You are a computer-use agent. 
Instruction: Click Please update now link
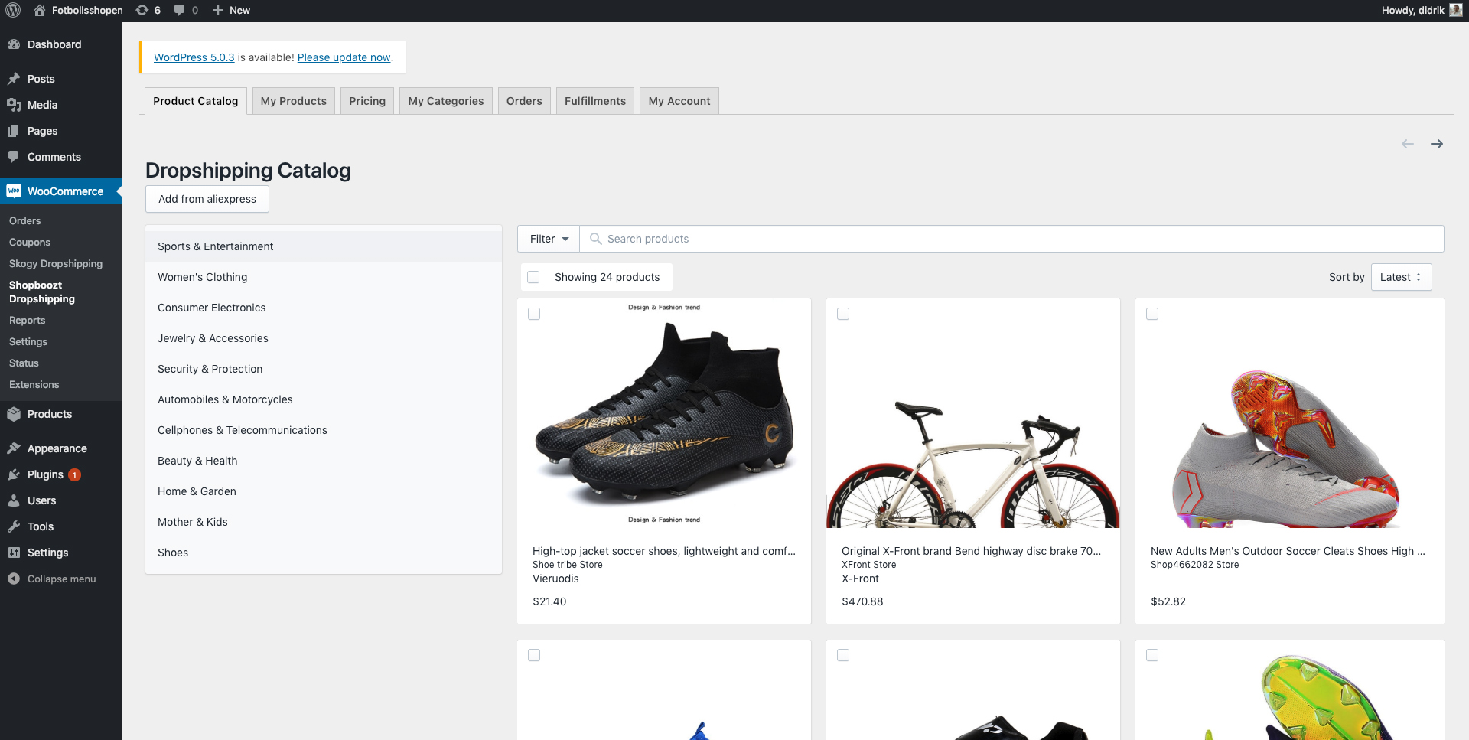pyautogui.click(x=344, y=57)
